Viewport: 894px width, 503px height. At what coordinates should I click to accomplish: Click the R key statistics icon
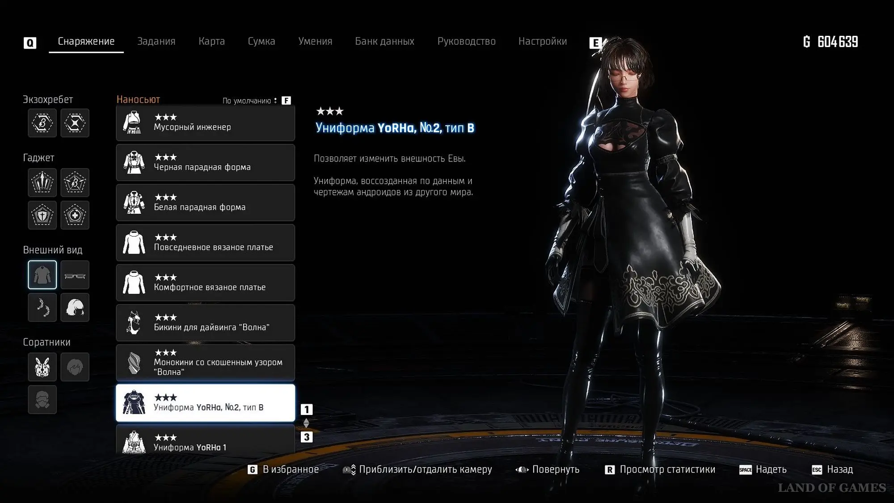coord(610,469)
